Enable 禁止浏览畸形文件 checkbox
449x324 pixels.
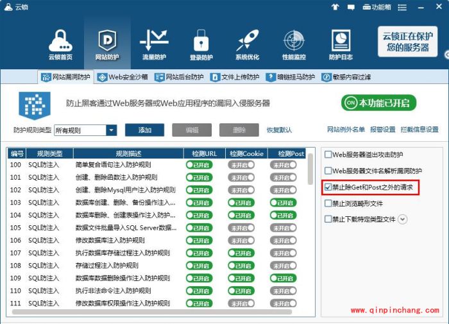[328, 203]
